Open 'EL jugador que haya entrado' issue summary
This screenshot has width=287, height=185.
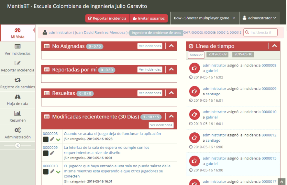click(x=117, y=171)
